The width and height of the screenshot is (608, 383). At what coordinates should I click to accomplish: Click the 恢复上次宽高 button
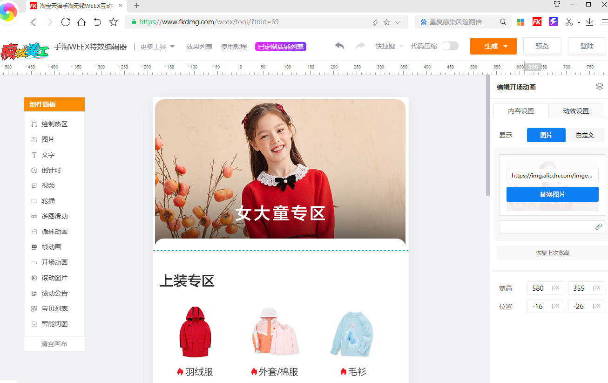click(552, 253)
